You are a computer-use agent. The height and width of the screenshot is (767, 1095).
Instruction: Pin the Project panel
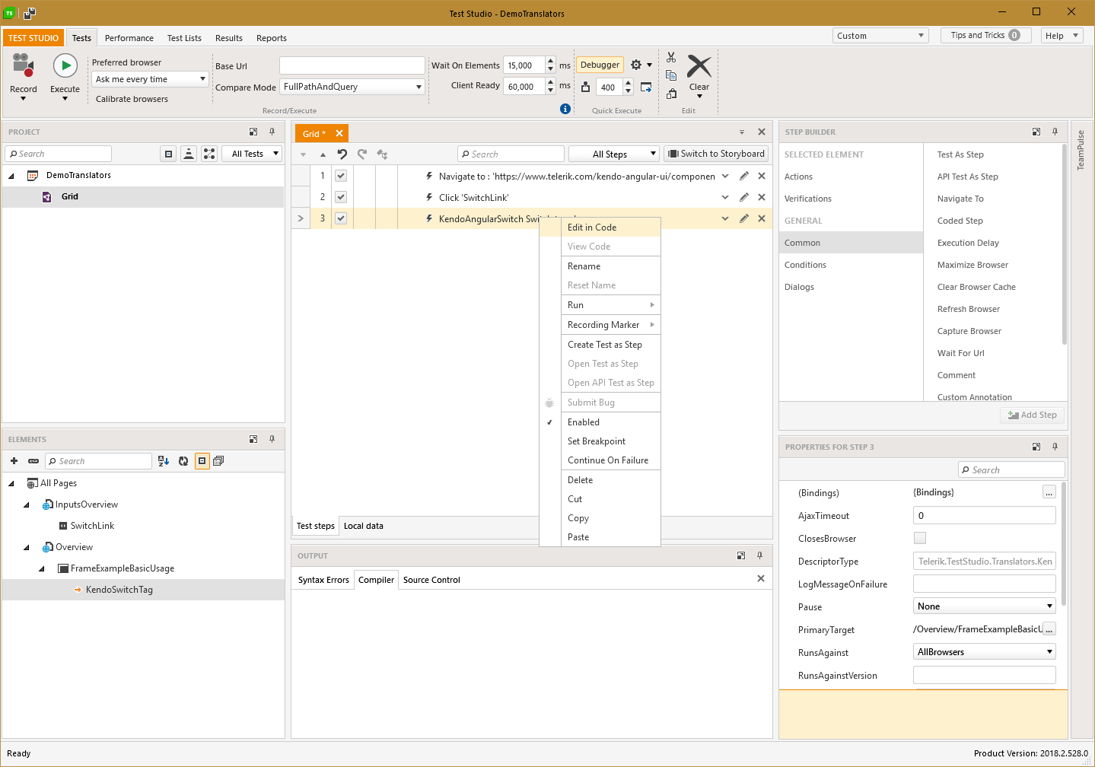pyautogui.click(x=272, y=132)
